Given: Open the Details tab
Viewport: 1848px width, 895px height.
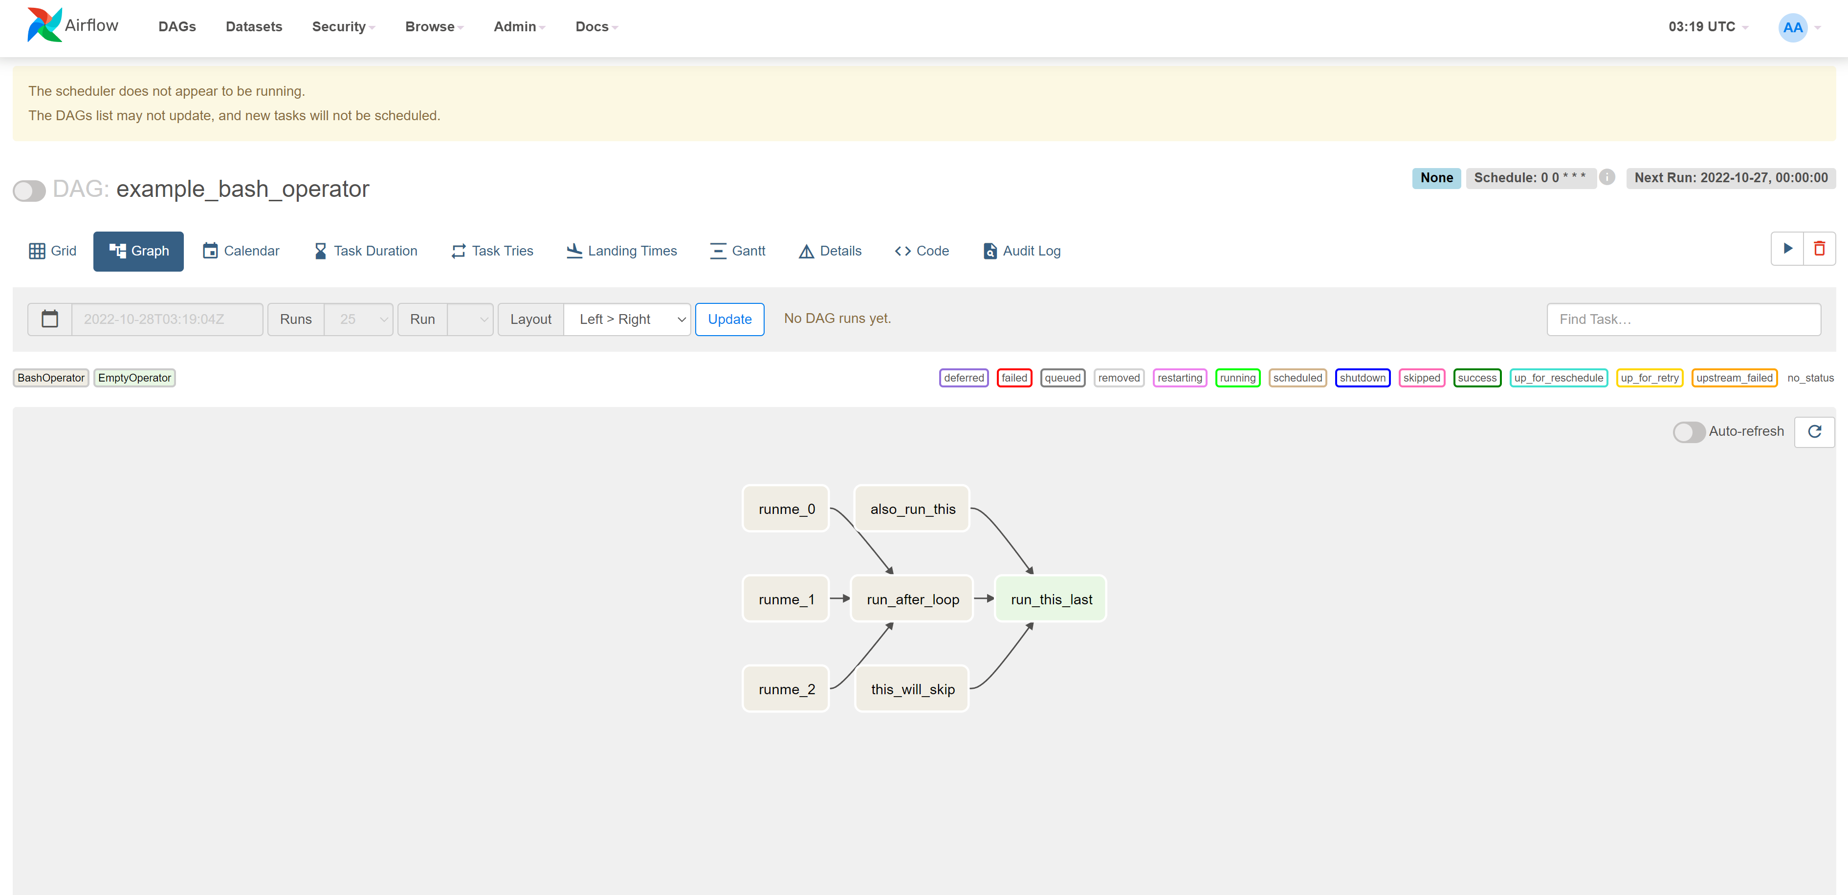Looking at the screenshot, I should [830, 251].
